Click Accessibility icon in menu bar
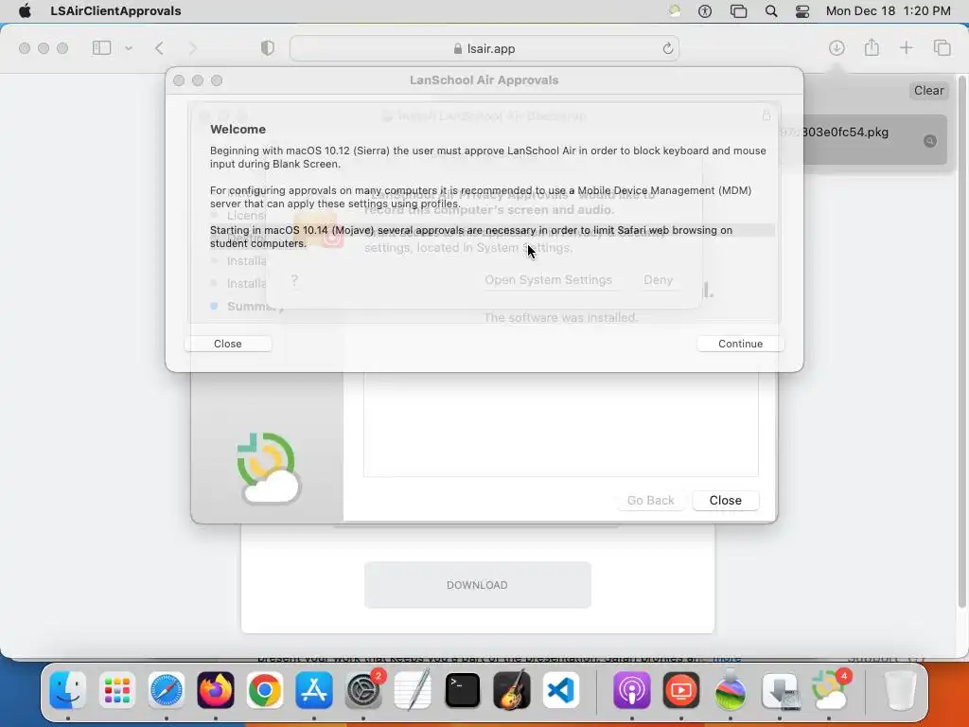 704,11
